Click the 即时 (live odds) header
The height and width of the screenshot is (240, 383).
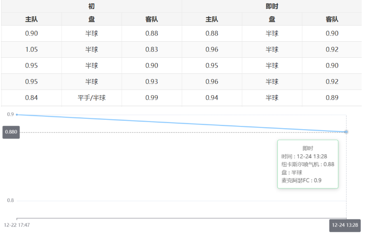[272, 6]
